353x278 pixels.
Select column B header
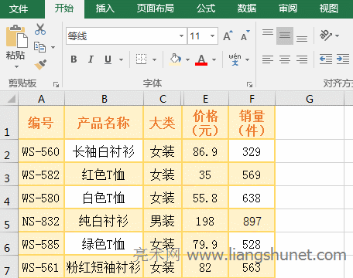pyautogui.click(x=104, y=99)
